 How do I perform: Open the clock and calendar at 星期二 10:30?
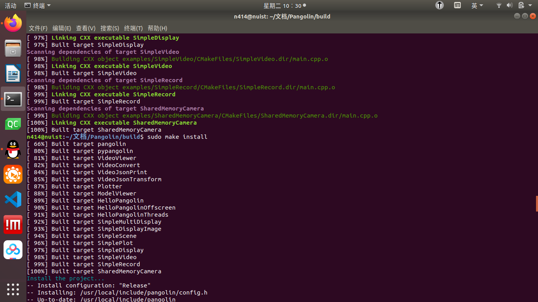pyautogui.click(x=284, y=6)
